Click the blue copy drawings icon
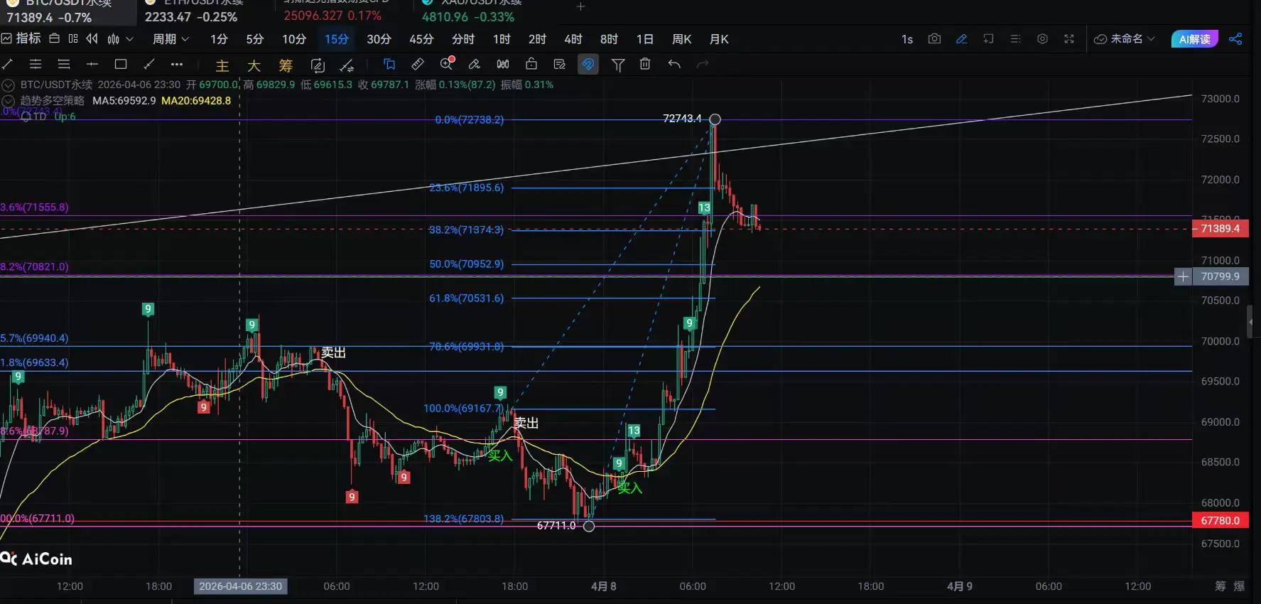The height and width of the screenshot is (604, 1261). point(389,65)
